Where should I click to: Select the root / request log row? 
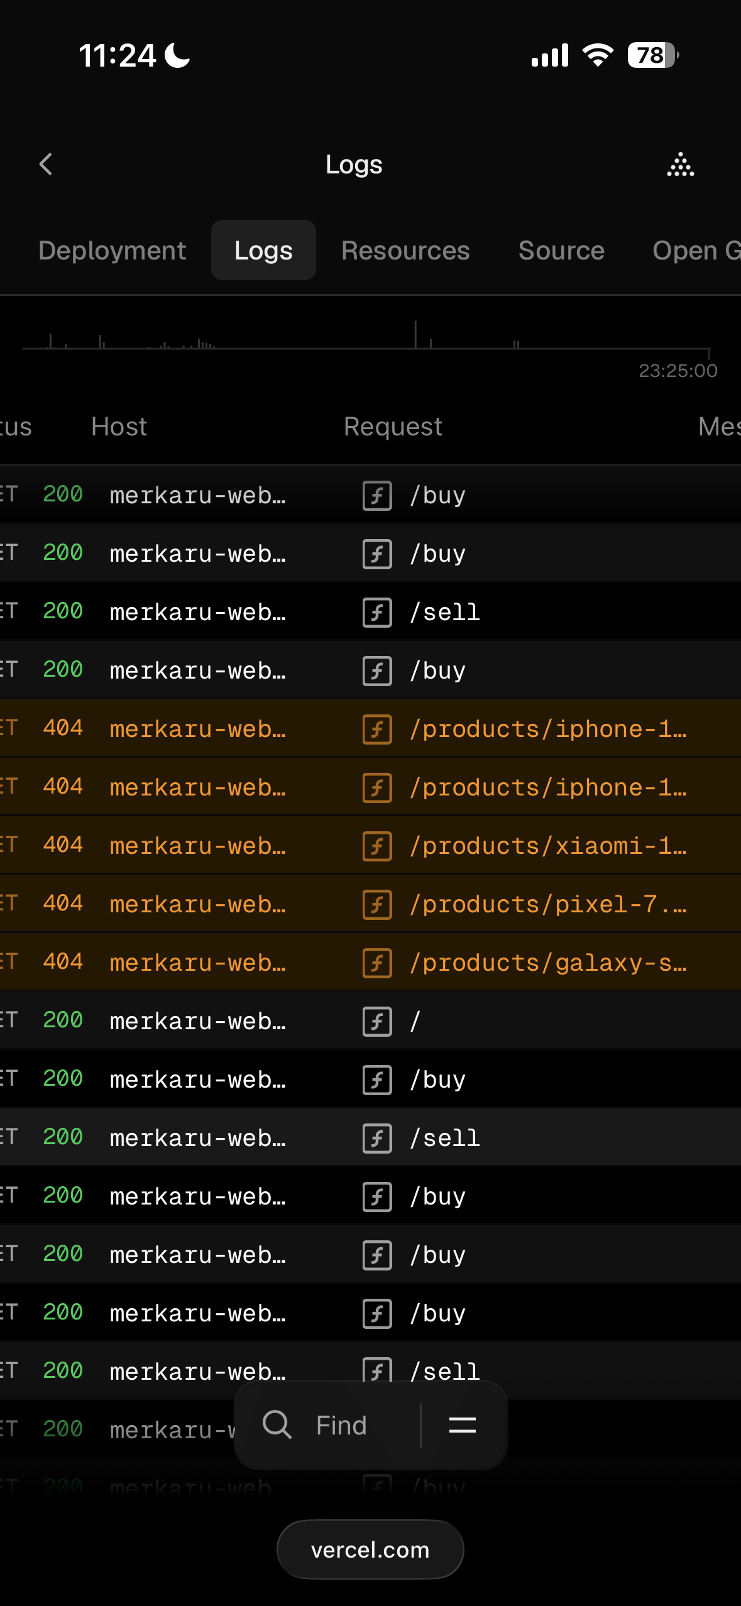pos(370,1022)
